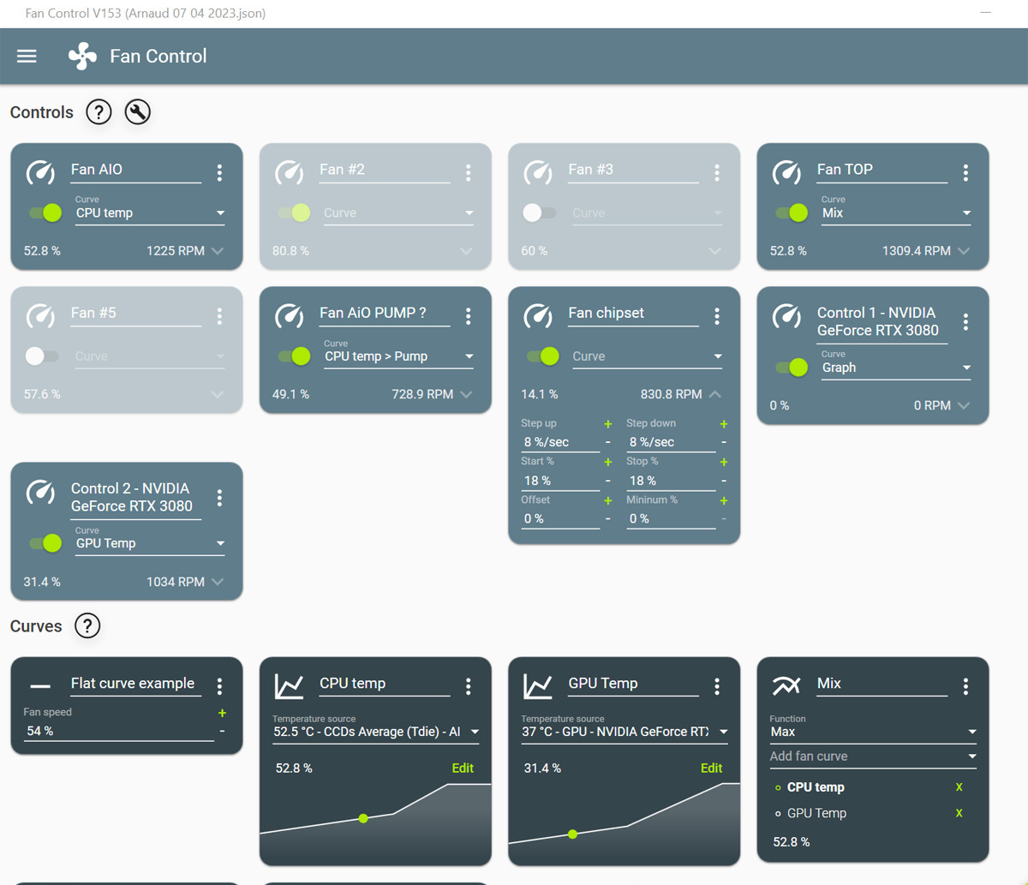Image resolution: width=1028 pixels, height=885 pixels.
Task: Open Fan #3 three-dot menu
Action: 717,172
